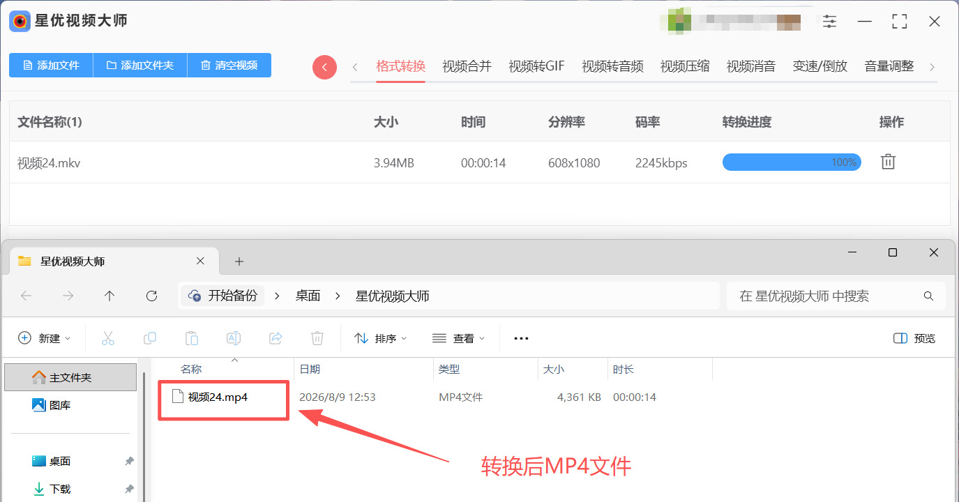The image size is (959, 502).
Task: Click the Delete trash icon in Explorer toolbar
Action: pyautogui.click(x=317, y=338)
